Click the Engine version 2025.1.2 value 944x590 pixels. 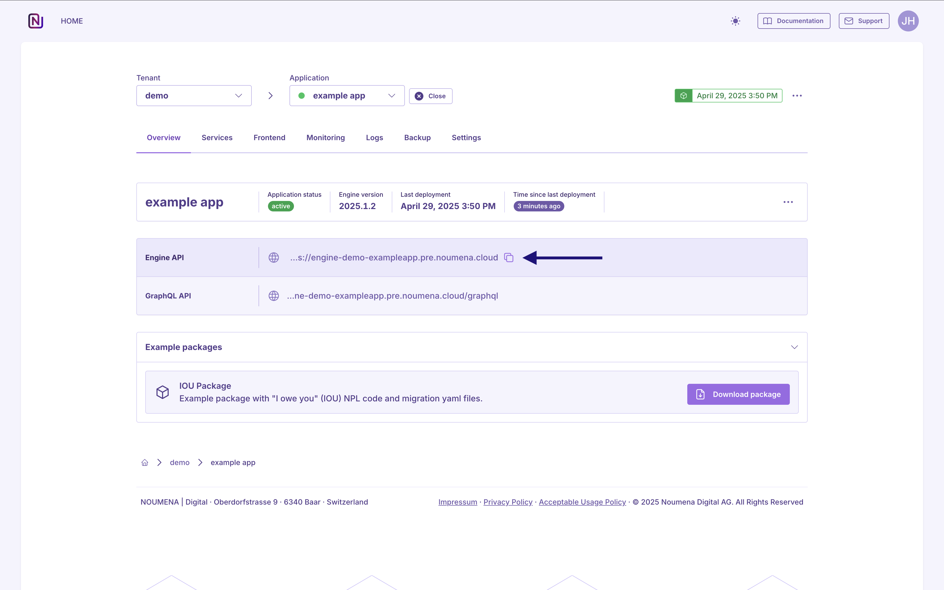click(x=357, y=206)
